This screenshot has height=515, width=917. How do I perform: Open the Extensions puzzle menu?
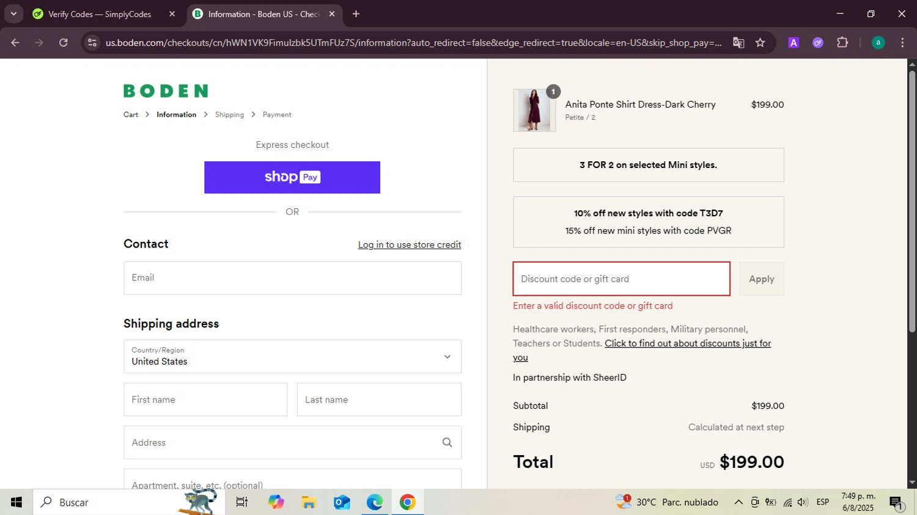point(842,43)
